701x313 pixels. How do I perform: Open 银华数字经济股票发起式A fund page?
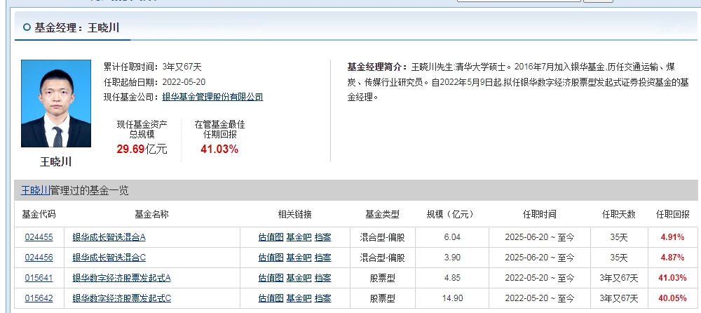point(121,278)
